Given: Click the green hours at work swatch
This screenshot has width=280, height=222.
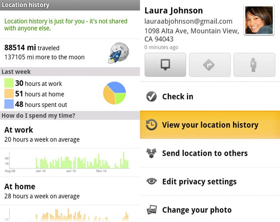Looking at the screenshot, I should click(x=9, y=83).
